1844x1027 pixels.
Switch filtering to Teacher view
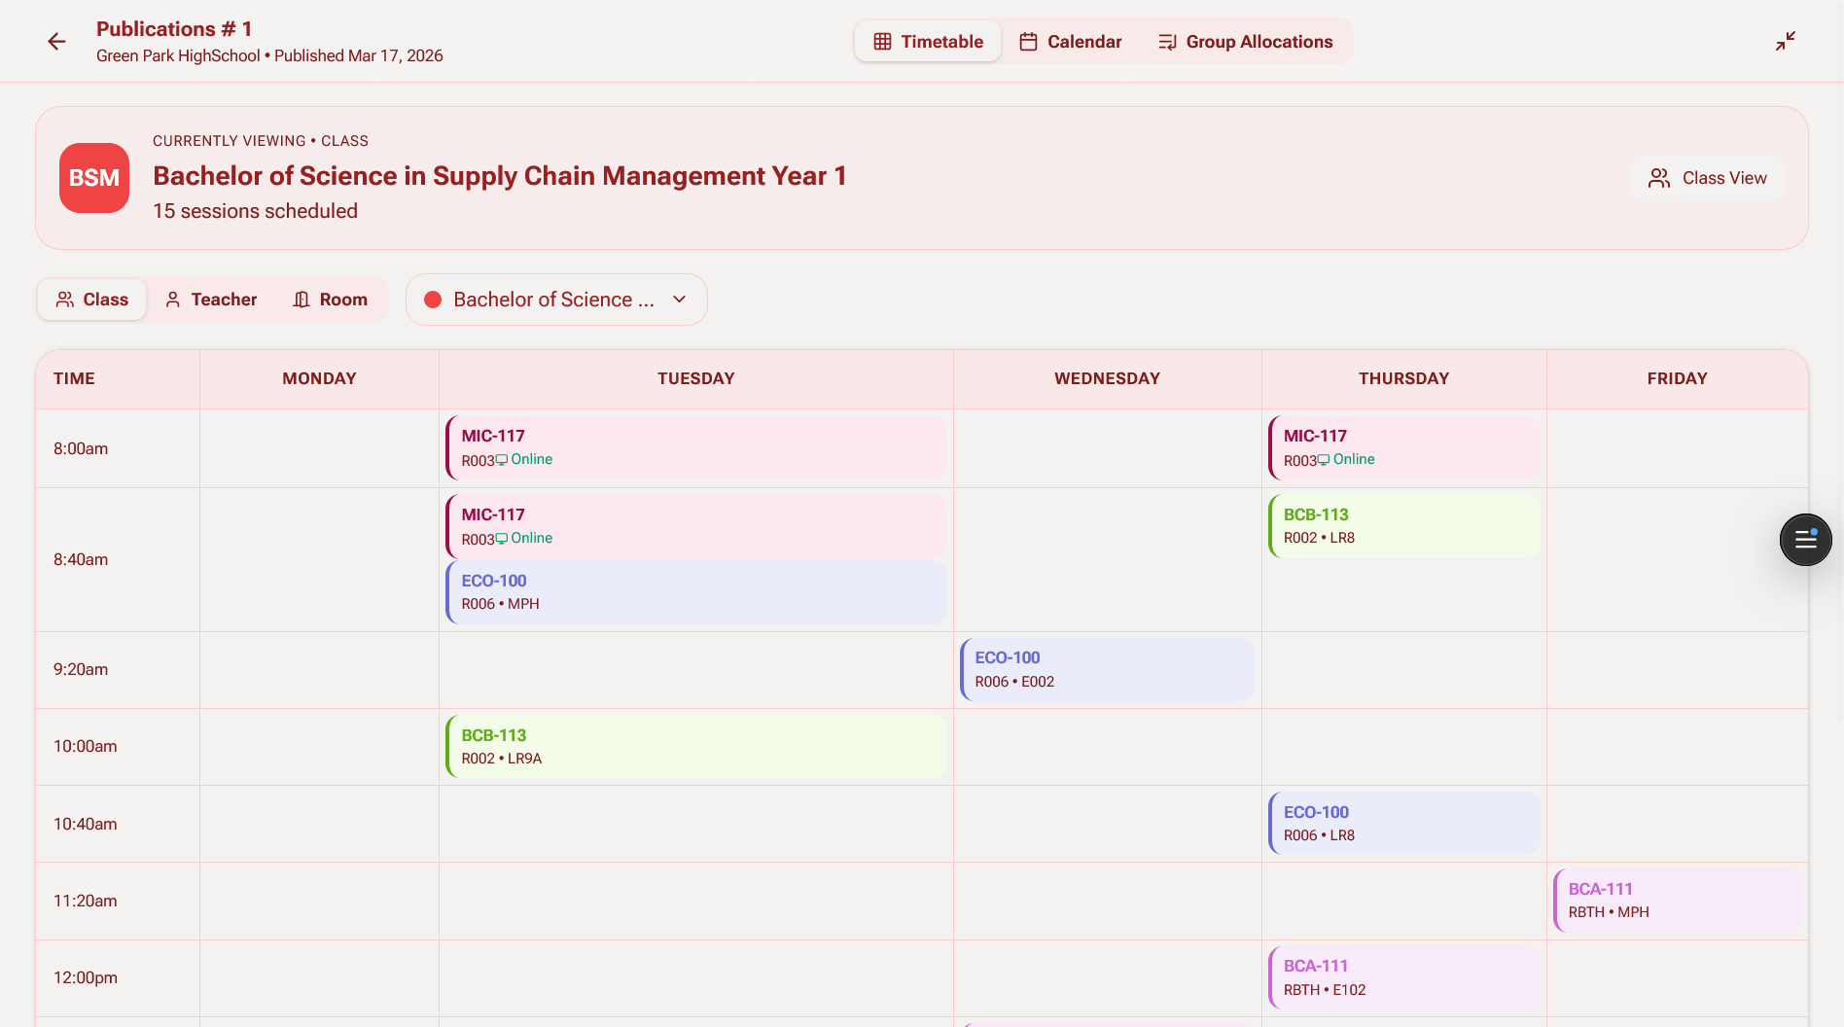(210, 300)
